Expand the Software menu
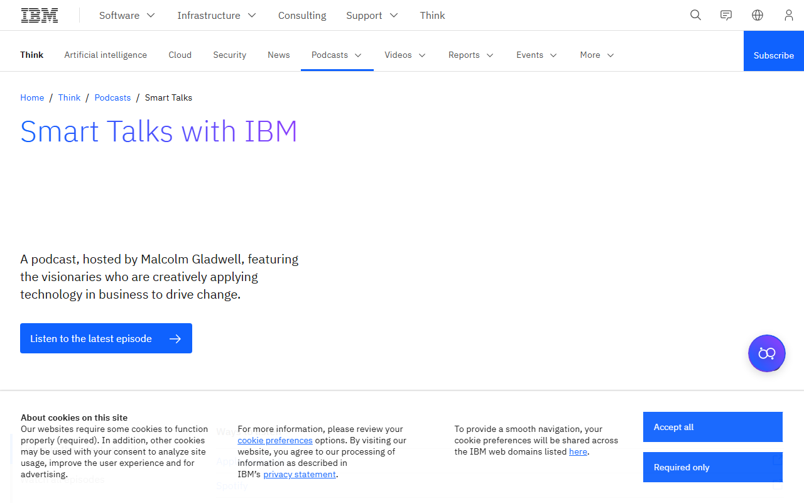Viewport: 804px width, 503px height. [127, 15]
